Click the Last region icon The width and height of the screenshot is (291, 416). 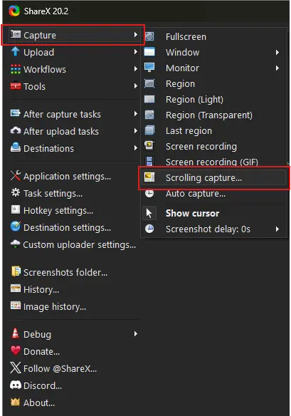[x=149, y=130]
